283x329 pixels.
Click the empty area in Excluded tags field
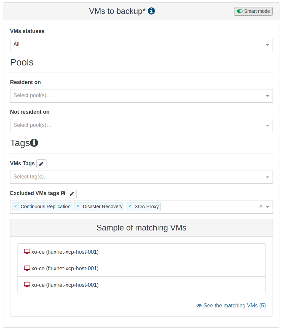tap(209, 207)
